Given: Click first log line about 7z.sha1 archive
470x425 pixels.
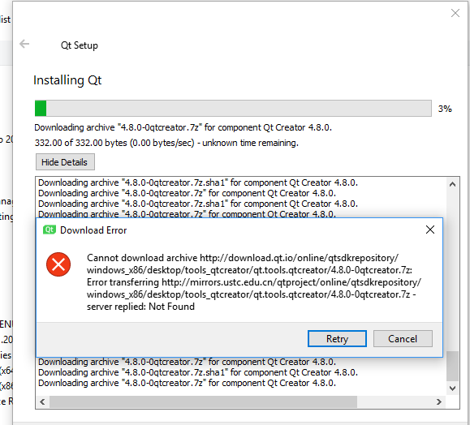Looking at the screenshot, I should click(x=198, y=182).
